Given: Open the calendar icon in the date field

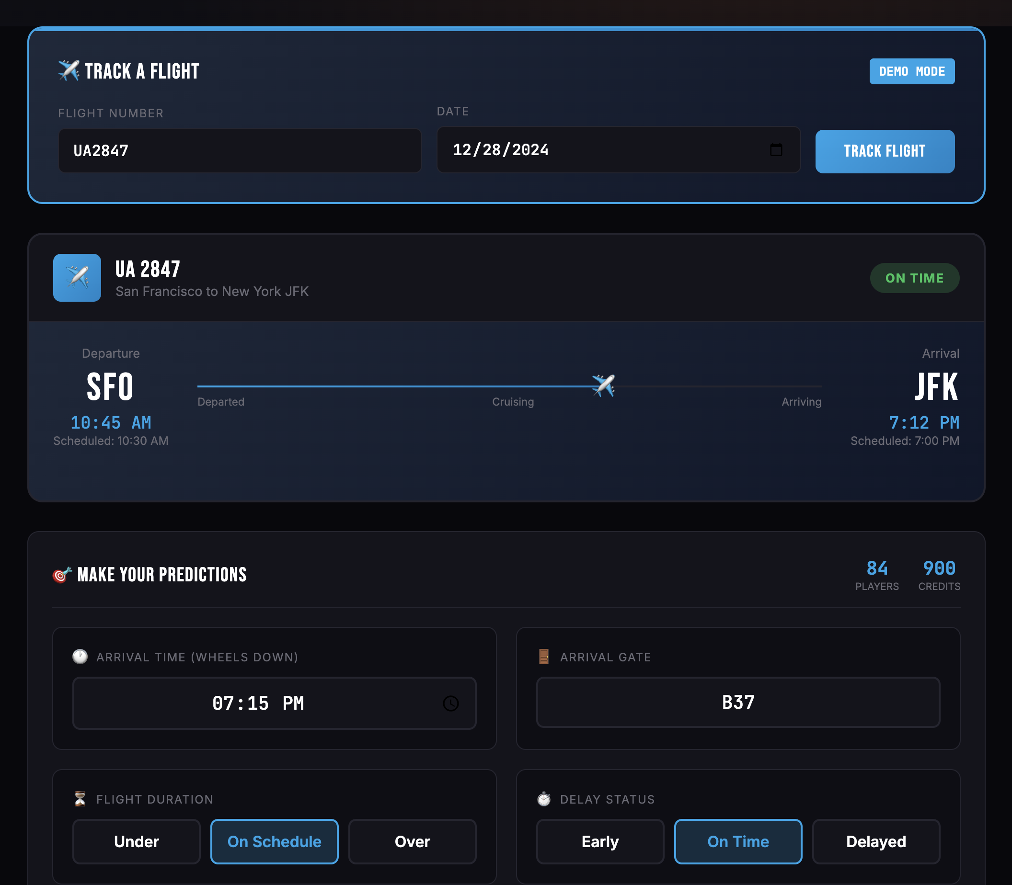Looking at the screenshot, I should 777,149.
